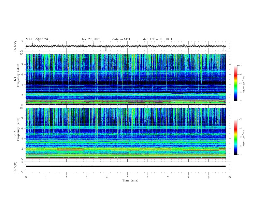Click the "-3" tick on upper color bar

coord(240,65)
